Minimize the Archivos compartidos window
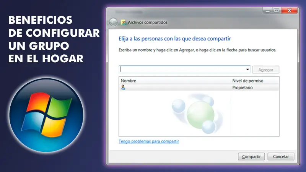 tap(267, 11)
